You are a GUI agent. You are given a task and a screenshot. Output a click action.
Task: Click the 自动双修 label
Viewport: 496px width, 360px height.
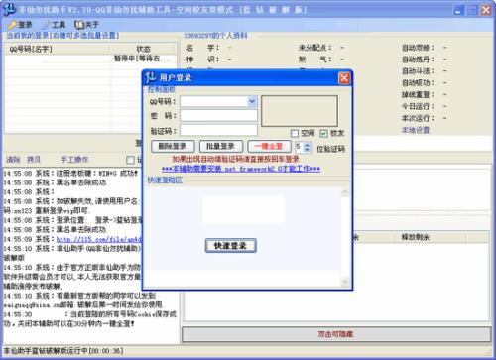[x=418, y=48]
